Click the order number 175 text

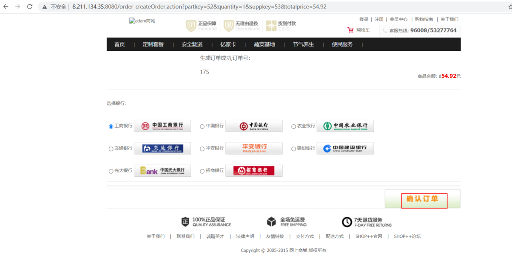pyautogui.click(x=205, y=72)
